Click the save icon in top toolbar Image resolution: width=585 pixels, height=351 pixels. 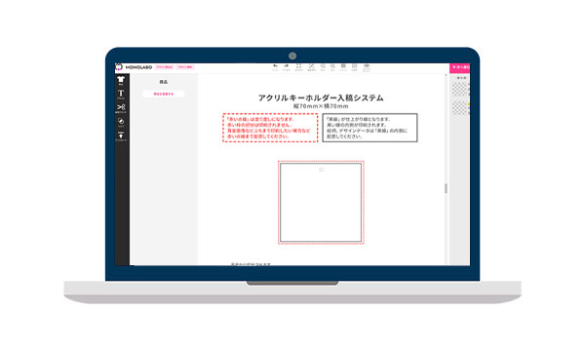(x=355, y=67)
